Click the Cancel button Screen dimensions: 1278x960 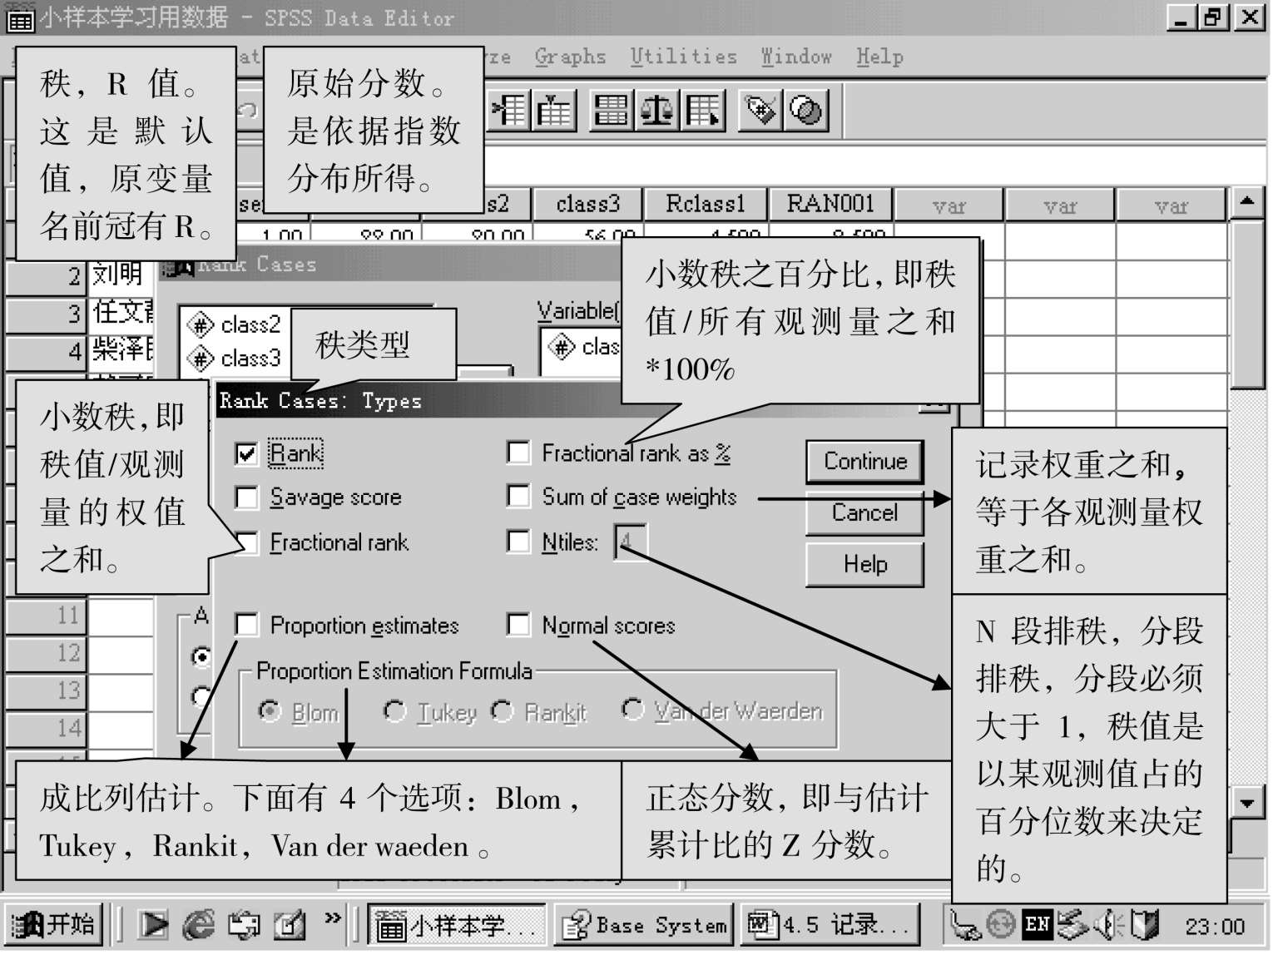coord(865,513)
